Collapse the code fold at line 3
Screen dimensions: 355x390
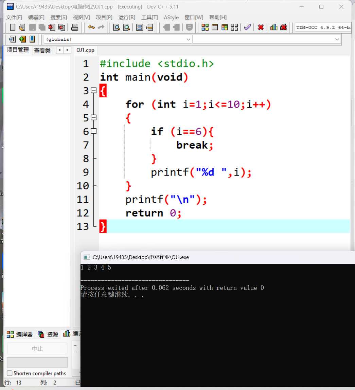tap(94, 91)
